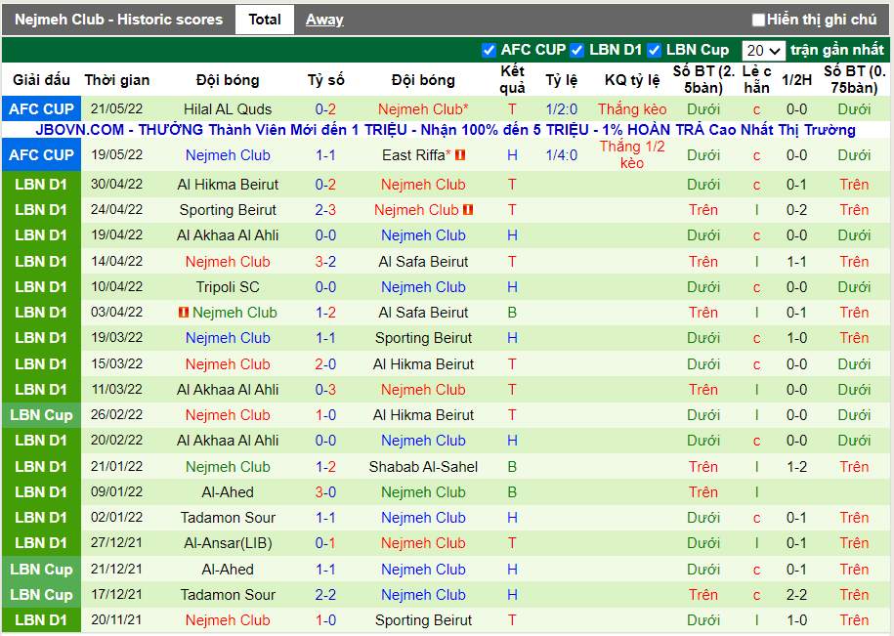Click LBN Cup label for 26/02/22 match
The width and height of the screenshot is (894, 636).
point(42,415)
